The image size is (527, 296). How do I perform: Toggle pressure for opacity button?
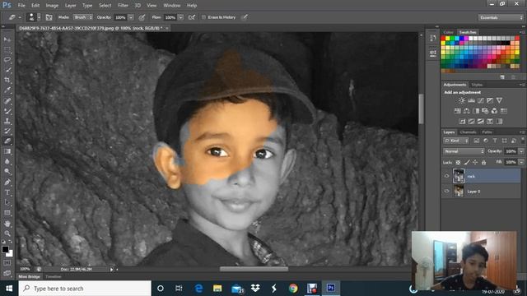point(142,17)
